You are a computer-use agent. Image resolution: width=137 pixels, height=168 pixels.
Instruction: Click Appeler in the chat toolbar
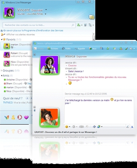[80, 48]
